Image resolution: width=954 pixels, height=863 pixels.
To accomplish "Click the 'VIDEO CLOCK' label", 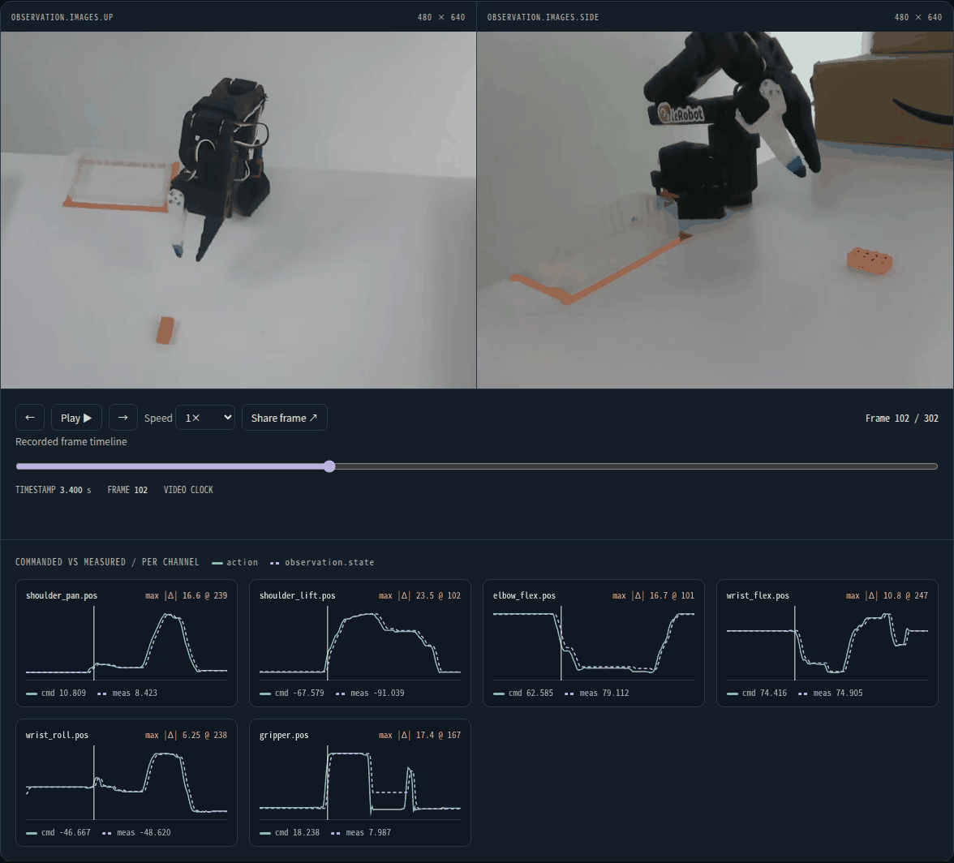I will click(x=188, y=490).
